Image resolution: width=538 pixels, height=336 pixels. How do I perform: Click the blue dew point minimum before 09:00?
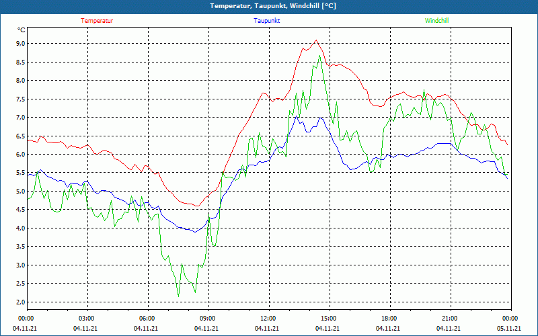(195, 232)
